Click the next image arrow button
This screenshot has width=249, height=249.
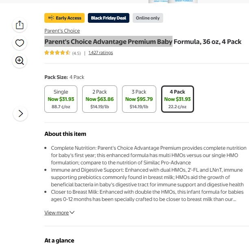pos(20,114)
